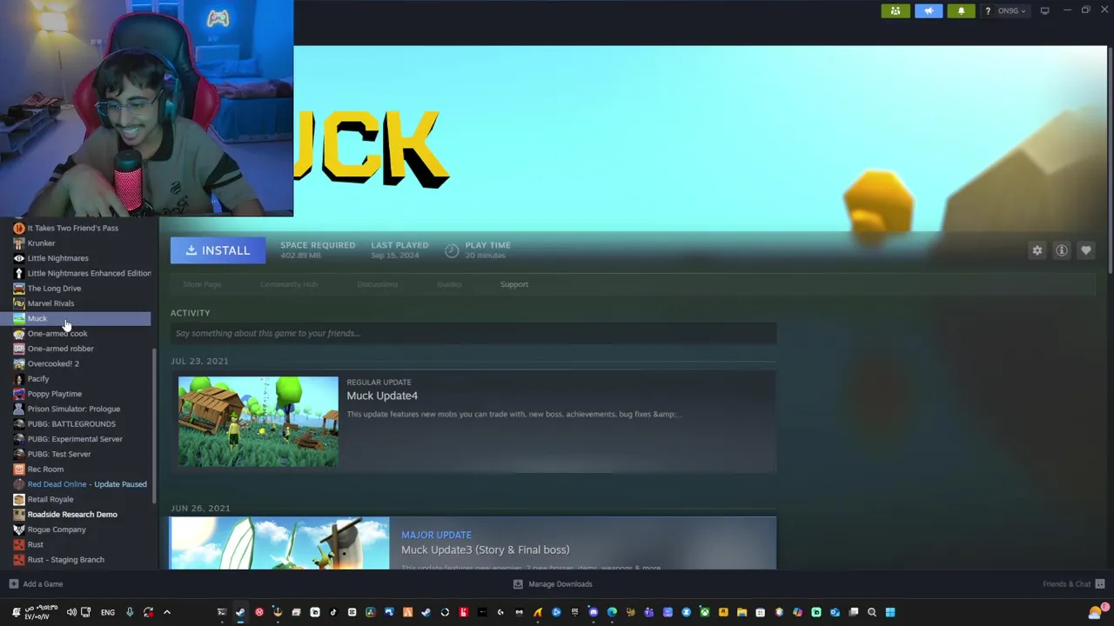Open Steam from the taskbar
The height and width of the screenshot is (626, 1114).
[240, 612]
